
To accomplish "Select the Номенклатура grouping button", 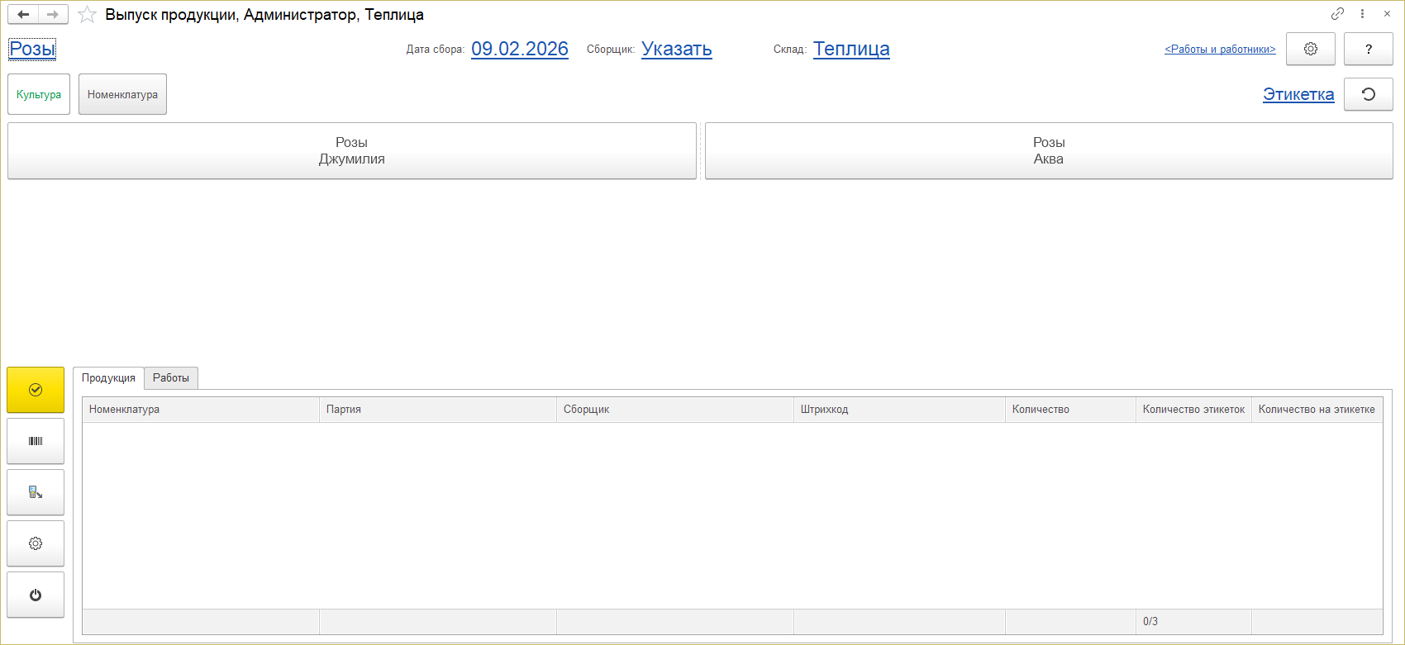I will pos(122,94).
